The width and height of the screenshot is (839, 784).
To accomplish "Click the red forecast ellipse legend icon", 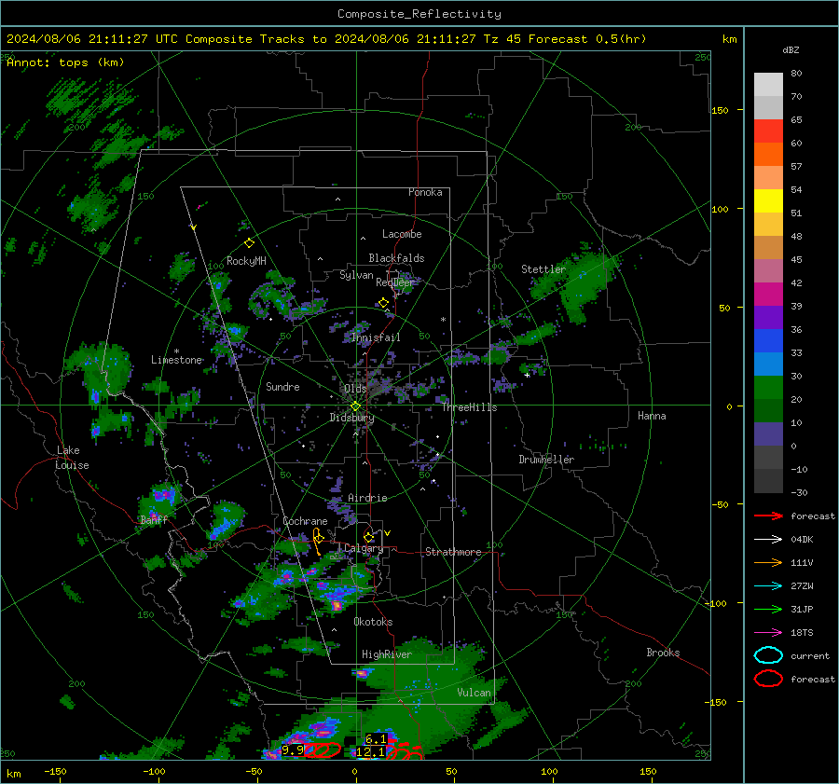I will click(x=768, y=679).
